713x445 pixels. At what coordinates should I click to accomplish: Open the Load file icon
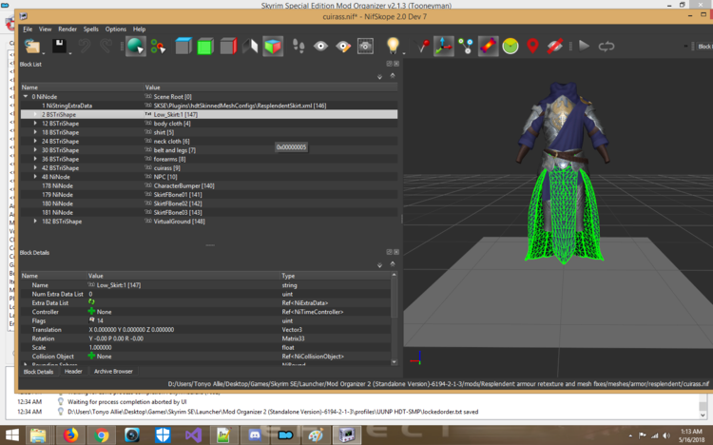32,46
